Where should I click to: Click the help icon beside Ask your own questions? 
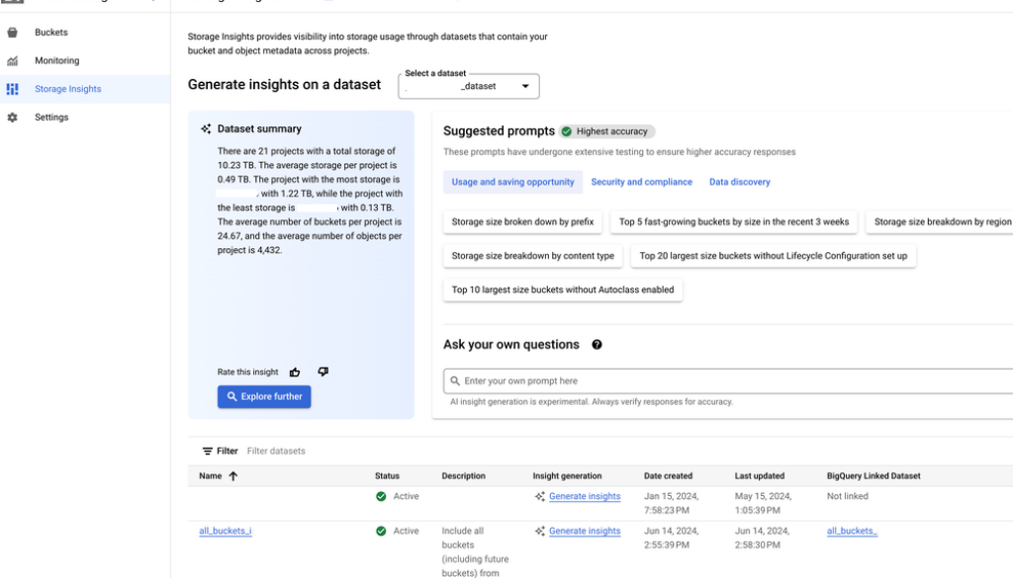click(597, 345)
